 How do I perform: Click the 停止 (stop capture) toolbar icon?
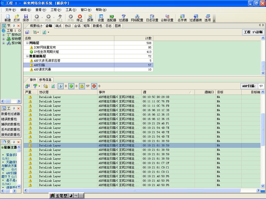pos(80,18)
